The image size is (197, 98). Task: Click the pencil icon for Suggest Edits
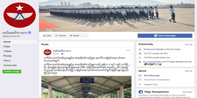click(x=140, y=85)
